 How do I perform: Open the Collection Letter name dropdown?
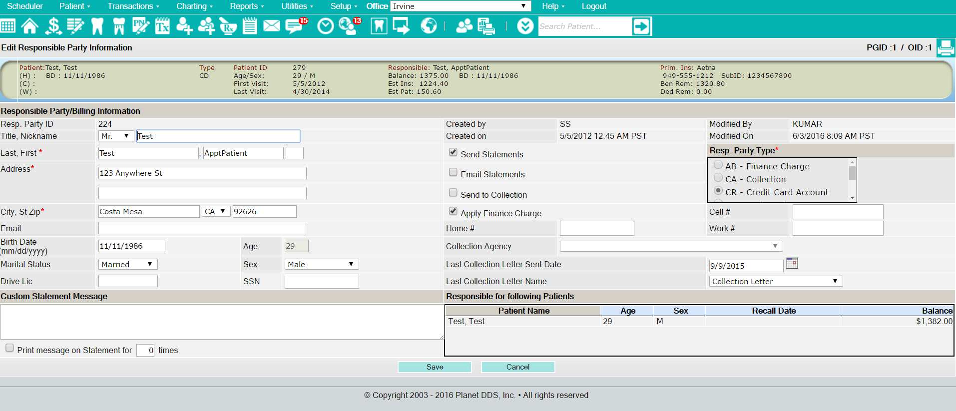[x=776, y=281]
